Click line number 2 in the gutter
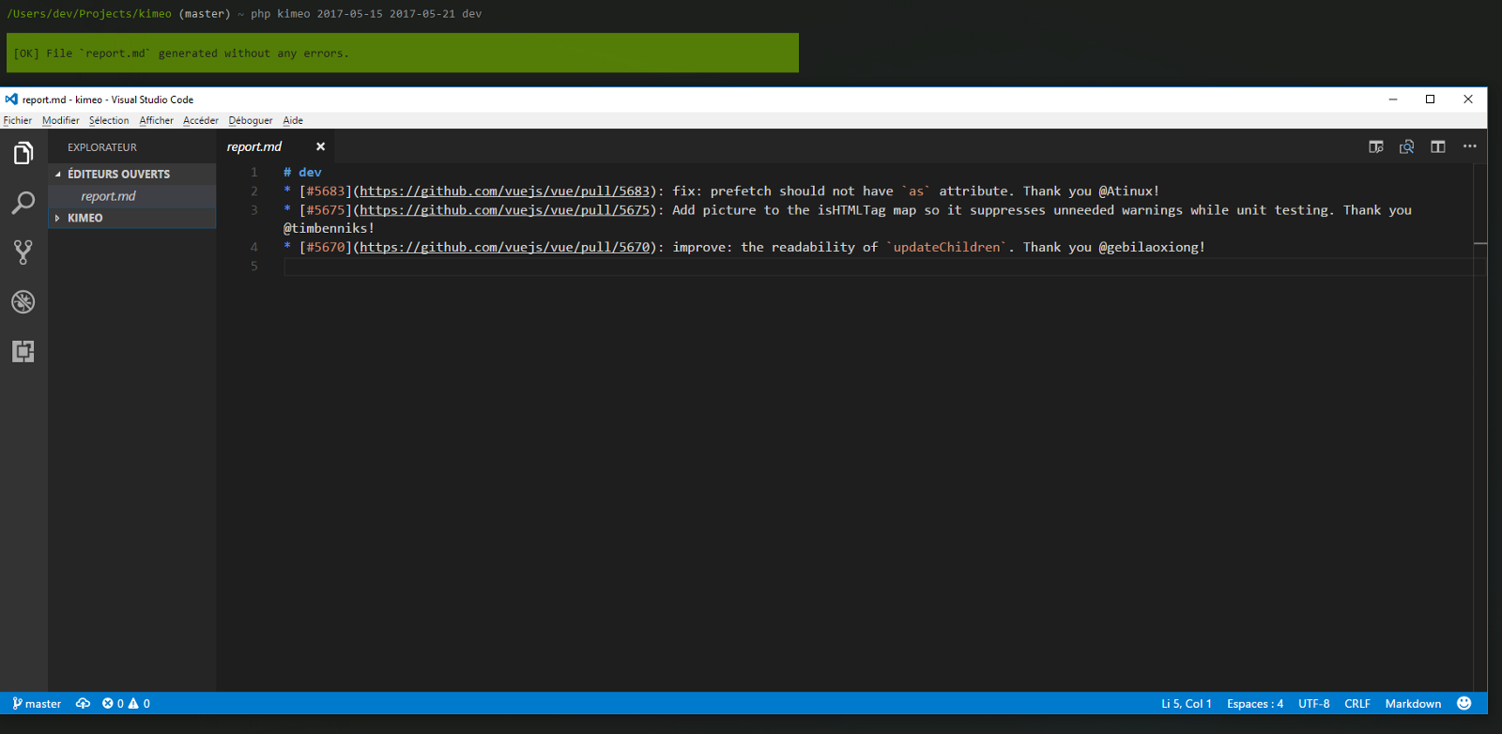 [254, 191]
